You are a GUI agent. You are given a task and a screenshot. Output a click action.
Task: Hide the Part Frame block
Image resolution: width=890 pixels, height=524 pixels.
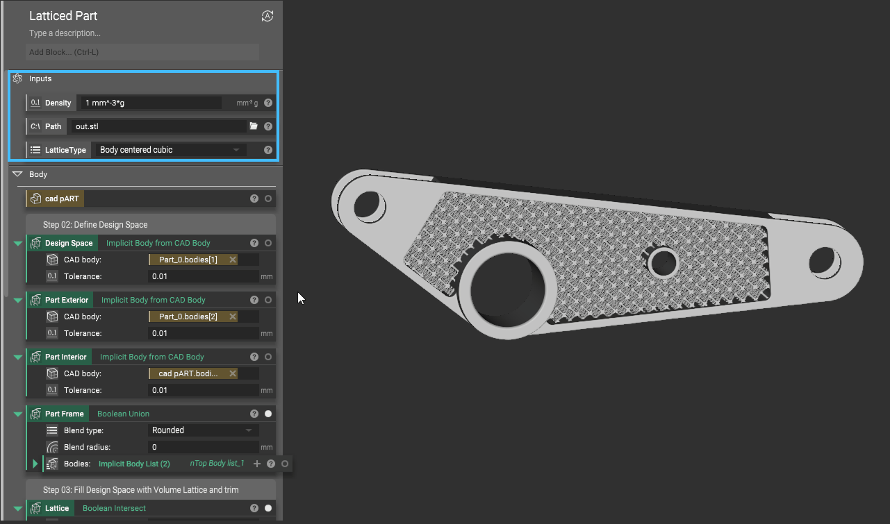(x=268, y=414)
